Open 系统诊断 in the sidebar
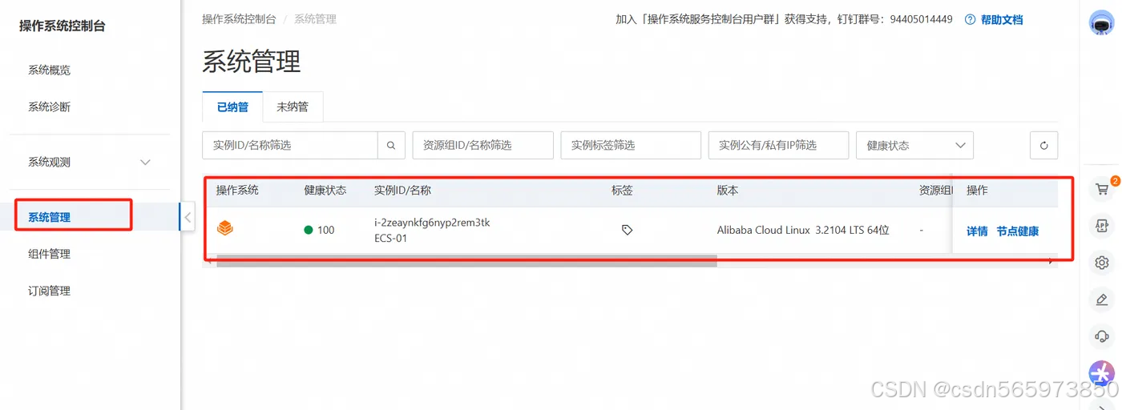The width and height of the screenshot is (1122, 410). click(x=50, y=107)
